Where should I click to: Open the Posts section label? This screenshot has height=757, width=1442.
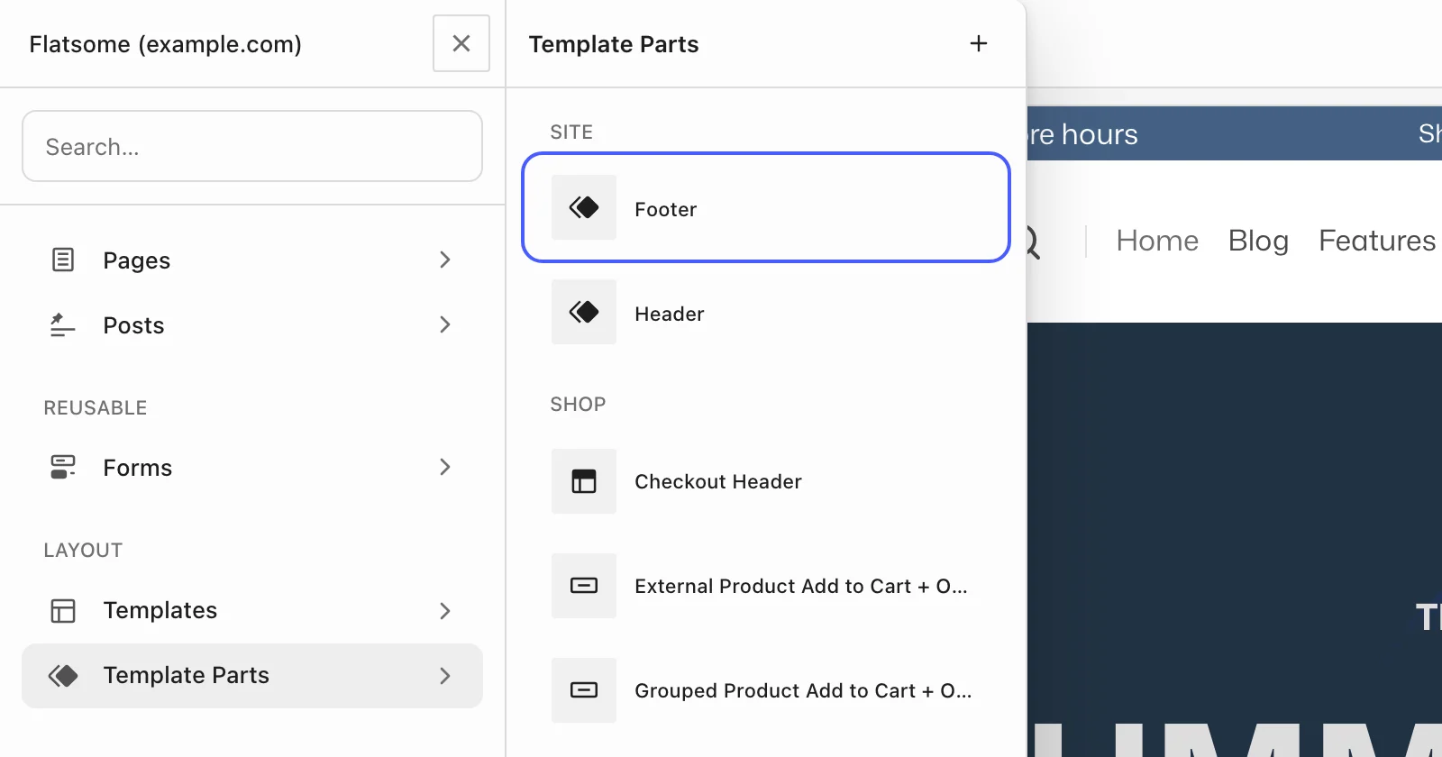(x=133, y=325)
